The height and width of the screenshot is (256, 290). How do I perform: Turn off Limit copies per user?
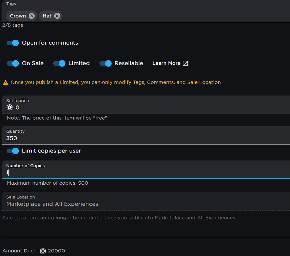[13, 151]
